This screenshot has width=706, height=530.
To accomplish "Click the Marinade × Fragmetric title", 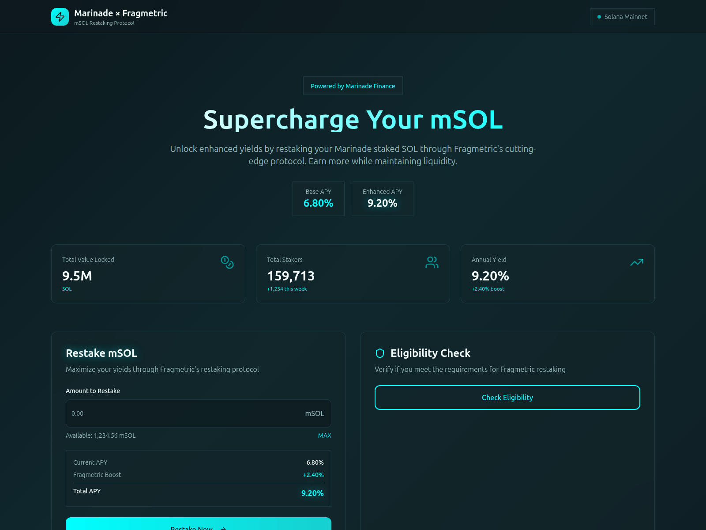I will tap(121, 13).
